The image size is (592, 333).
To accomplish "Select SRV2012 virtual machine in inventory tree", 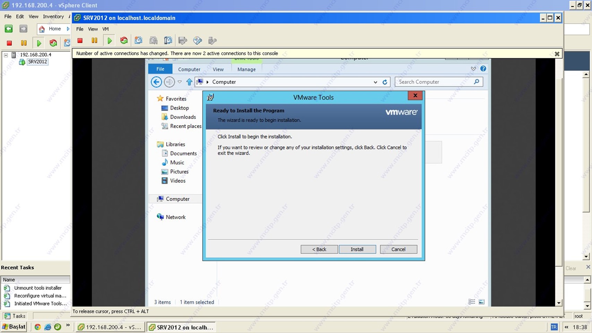I will pyautogui.click(x=37, y=62).
